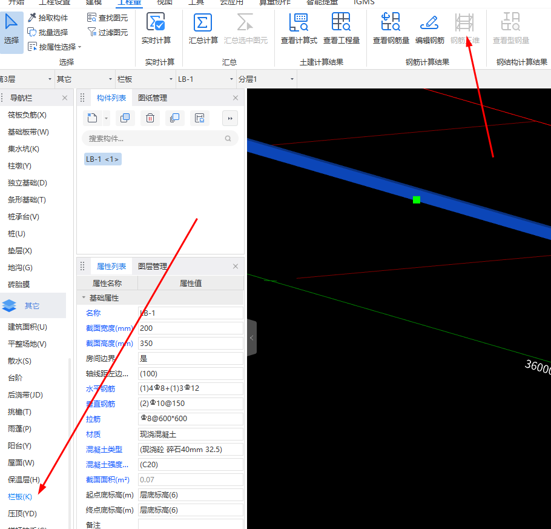The image size is (551, 529).
Task: Select 集水坑(K) in navigation
Action: [24, 149]
